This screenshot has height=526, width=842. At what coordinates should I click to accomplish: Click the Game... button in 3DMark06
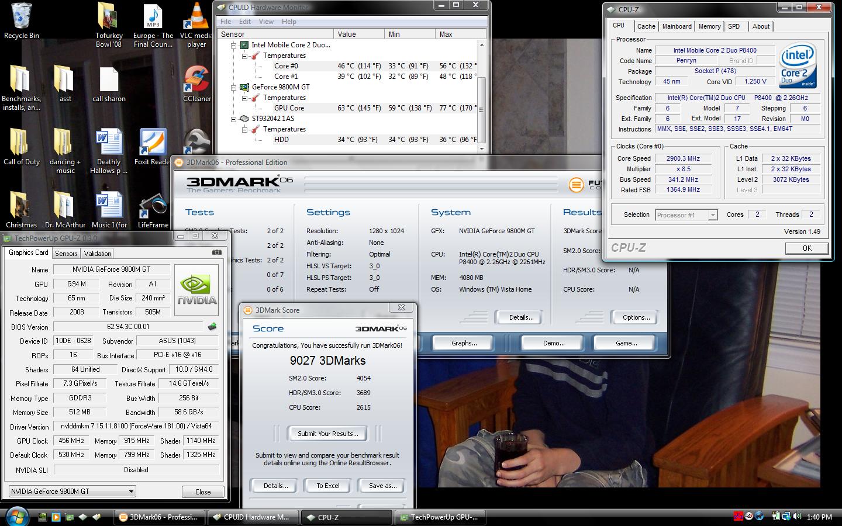click(626, 343)
